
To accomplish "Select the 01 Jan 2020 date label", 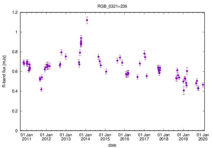I will (203, 137).
